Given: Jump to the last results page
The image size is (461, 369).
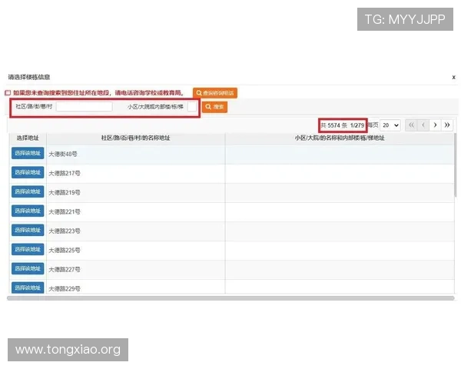Looking at the screenshot, I should pyautogui.click(x=447, y=125).
